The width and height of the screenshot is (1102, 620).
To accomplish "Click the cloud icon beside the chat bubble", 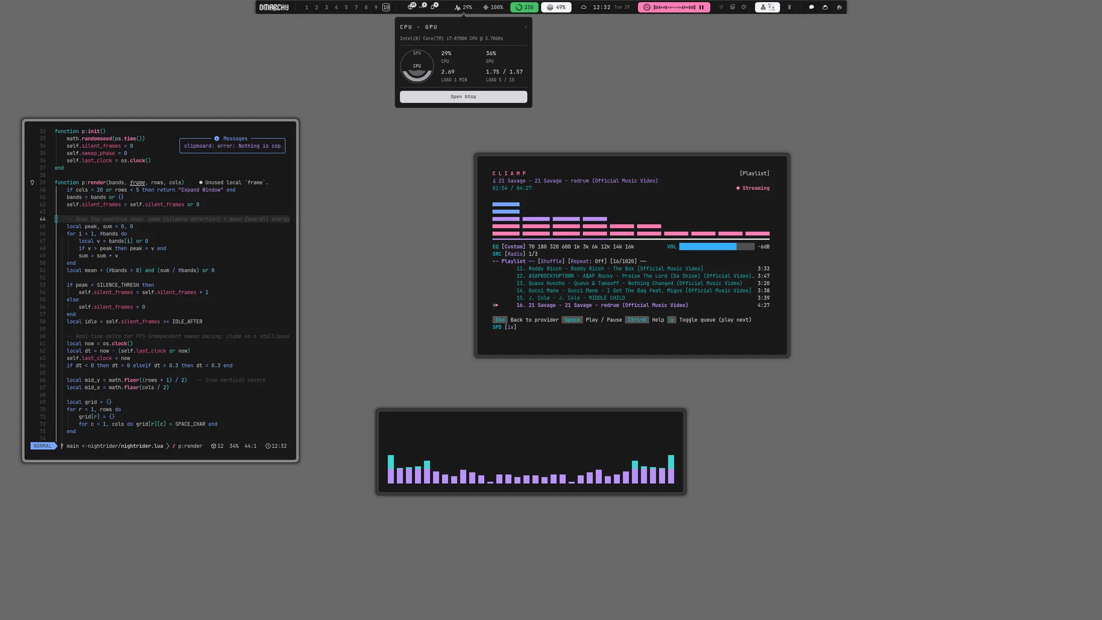I will coord(825,8).
